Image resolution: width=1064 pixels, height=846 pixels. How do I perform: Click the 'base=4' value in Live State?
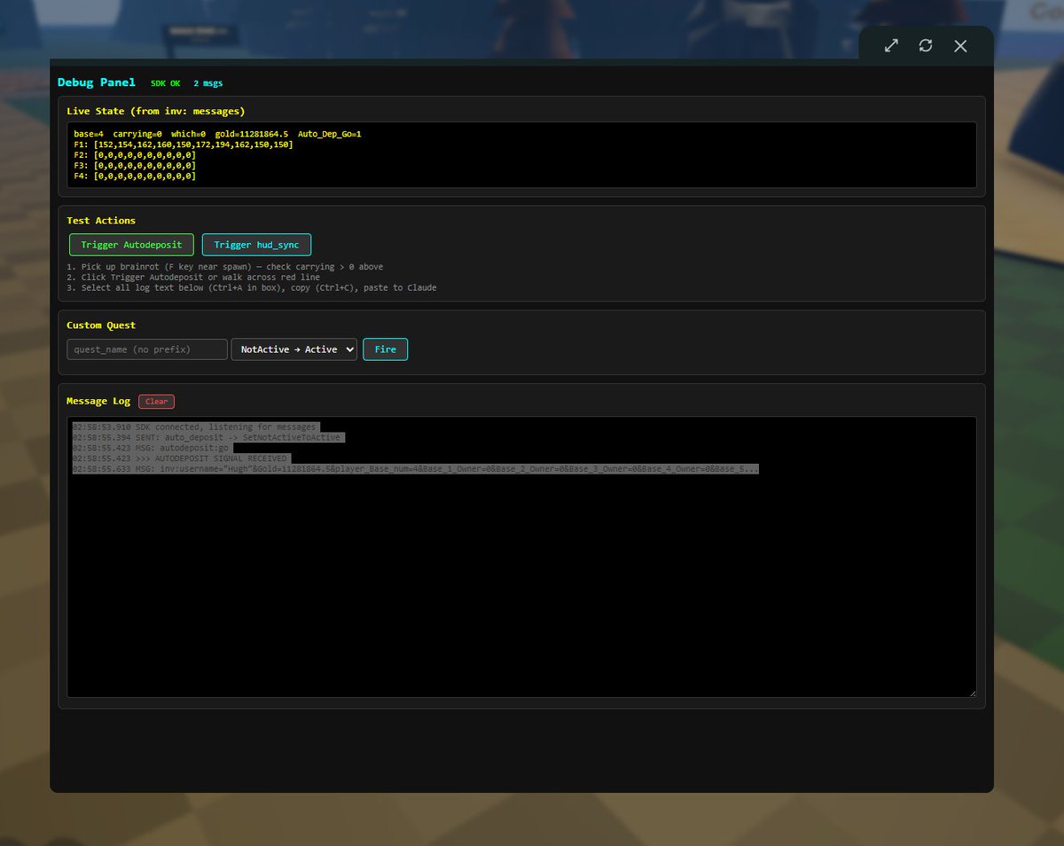[x=89, y=134]
